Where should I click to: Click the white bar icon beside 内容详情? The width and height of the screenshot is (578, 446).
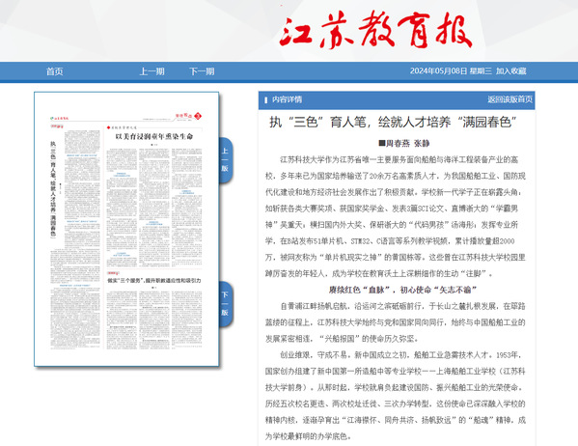click(x=265, y=99)
